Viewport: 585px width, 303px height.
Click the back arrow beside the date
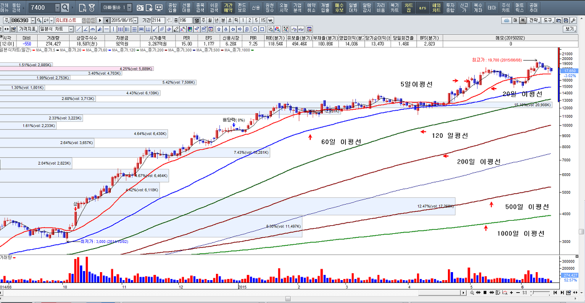pyautogui.click(x=107, y=21)
